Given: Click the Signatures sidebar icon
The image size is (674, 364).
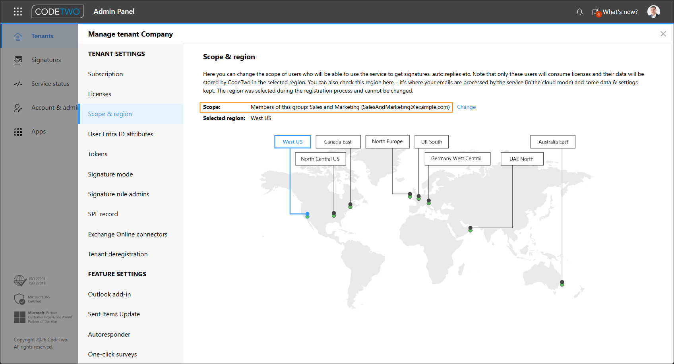Looking at the screenshot, I should point(18,60).
